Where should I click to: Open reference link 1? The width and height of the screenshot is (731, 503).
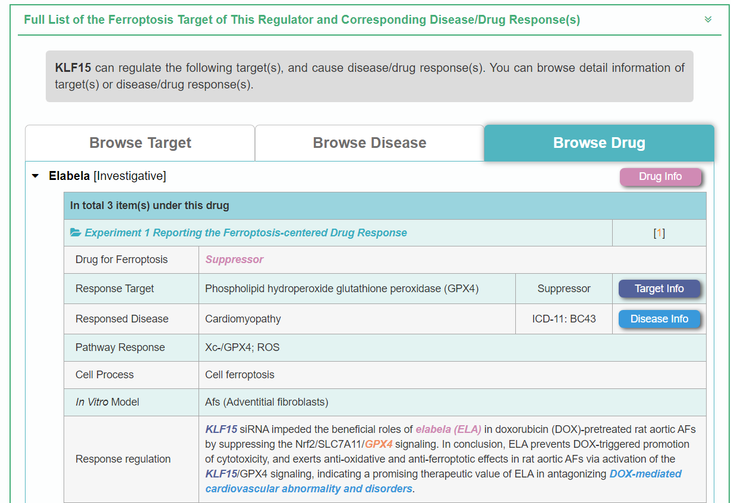click(659, 233)
